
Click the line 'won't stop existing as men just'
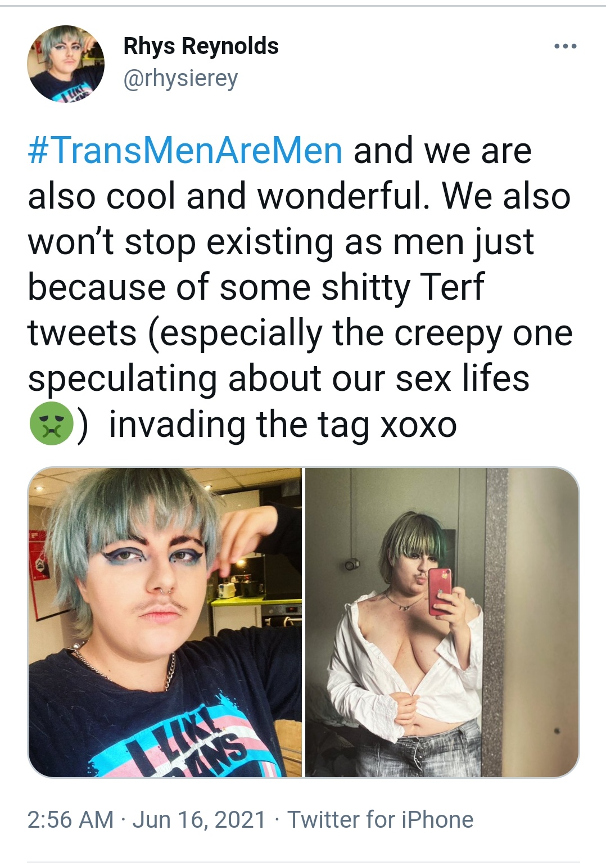coord(281,242)
